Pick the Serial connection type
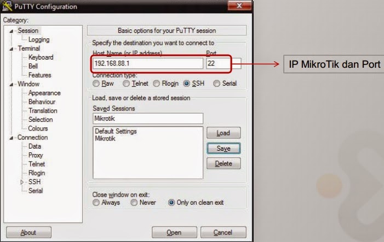This screenshot has width=384, height=242. coord(217,84)
